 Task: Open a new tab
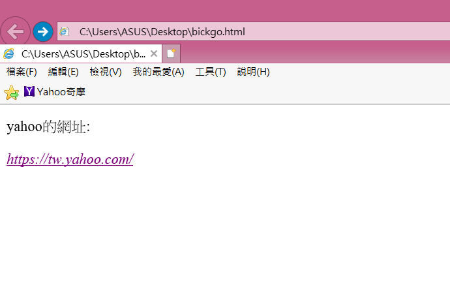[172, 54]
